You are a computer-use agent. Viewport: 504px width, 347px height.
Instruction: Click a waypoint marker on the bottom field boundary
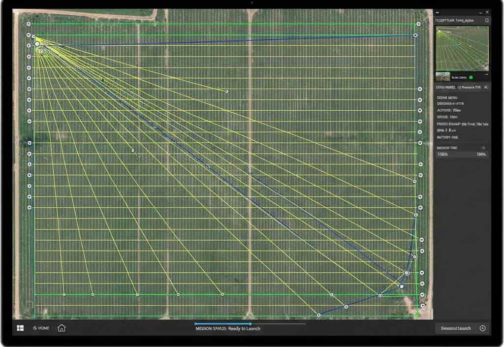tap(94, 295)
